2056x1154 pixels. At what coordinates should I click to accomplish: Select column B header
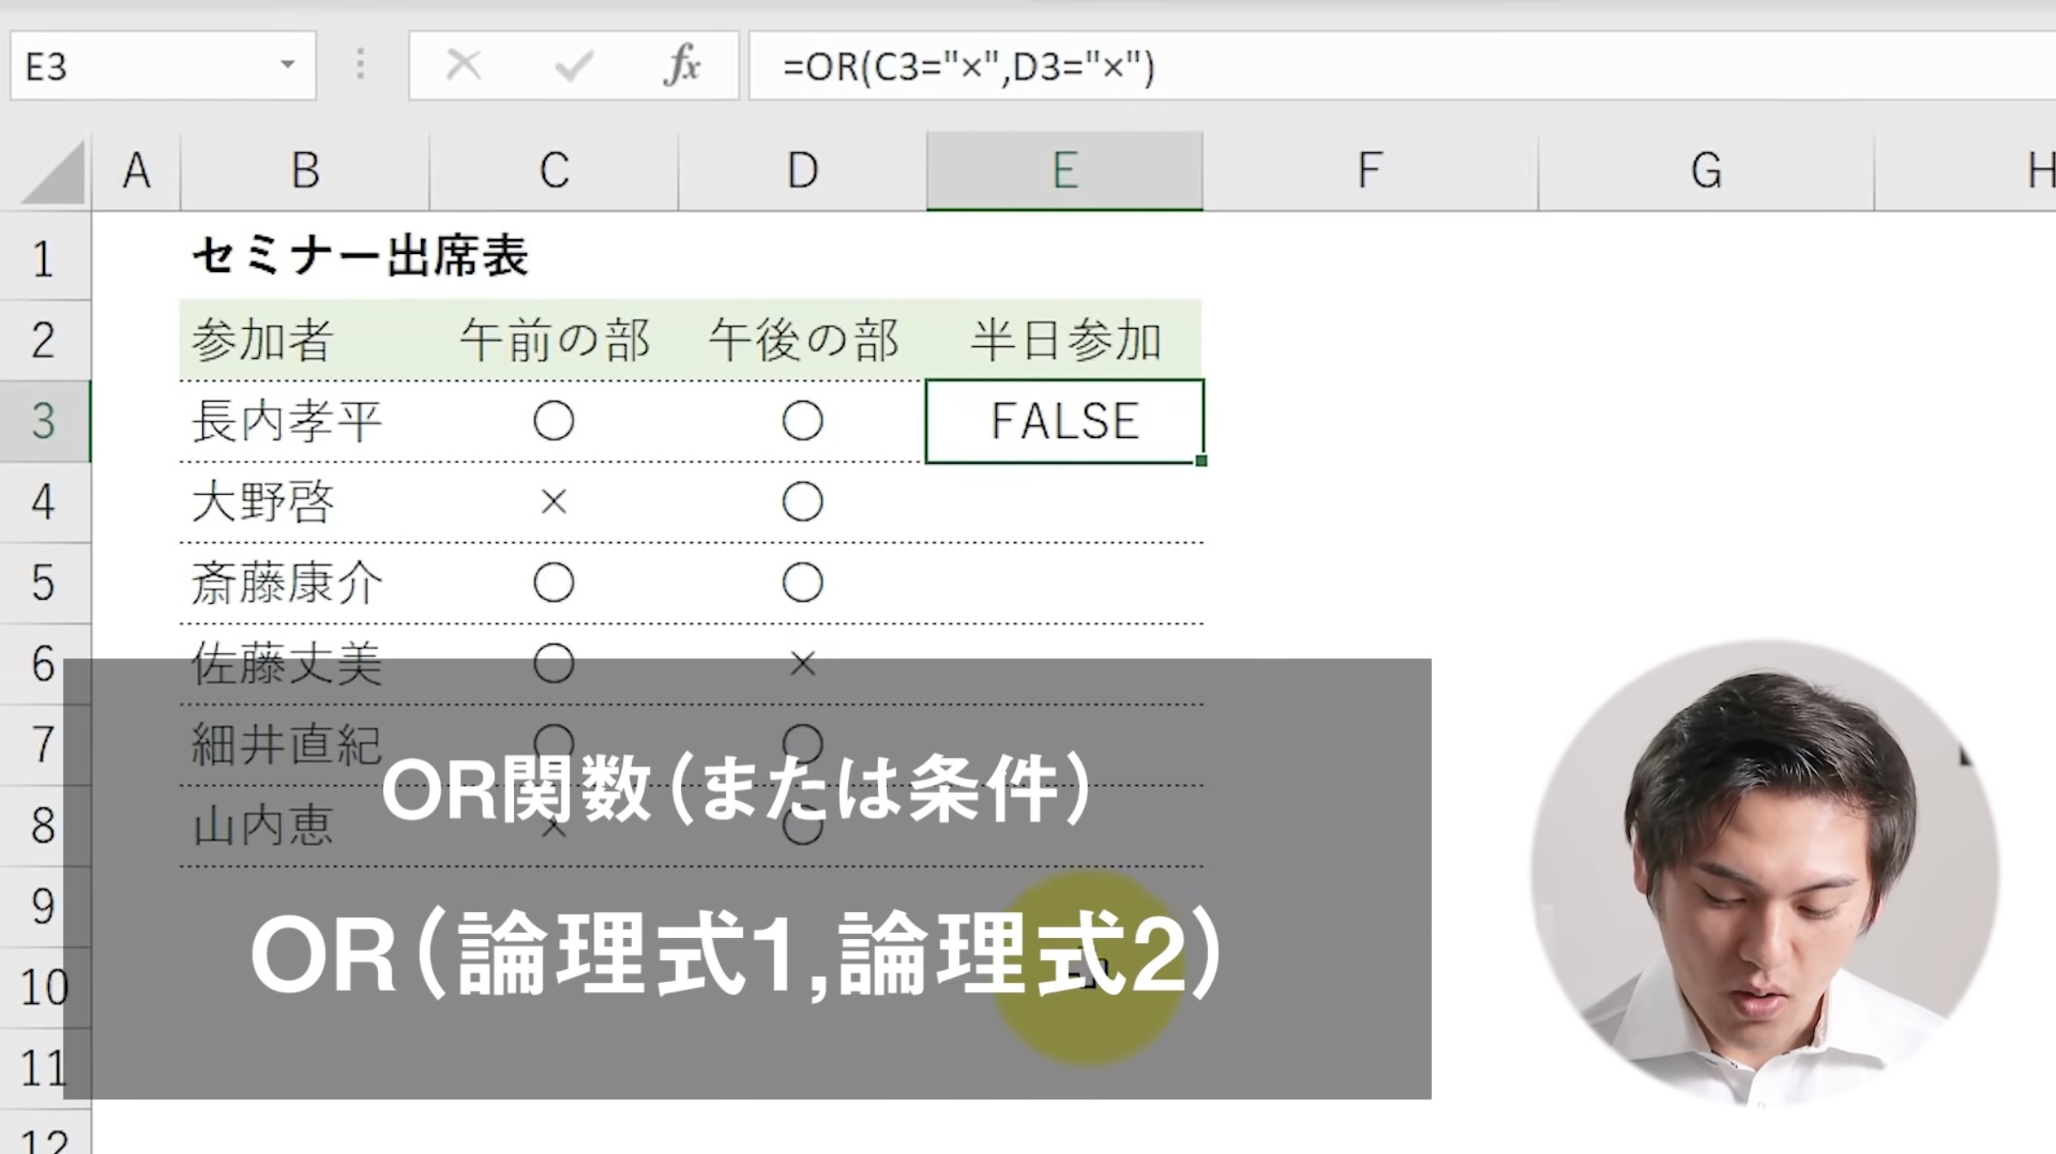305,170
